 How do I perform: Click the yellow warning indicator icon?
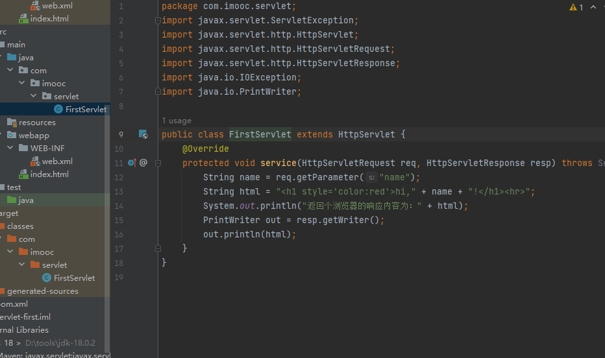pos(573,7)
